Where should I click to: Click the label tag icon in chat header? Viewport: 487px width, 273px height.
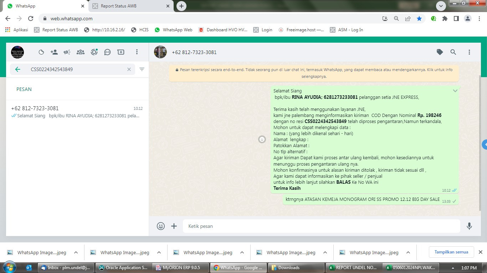tap(440, 52)
